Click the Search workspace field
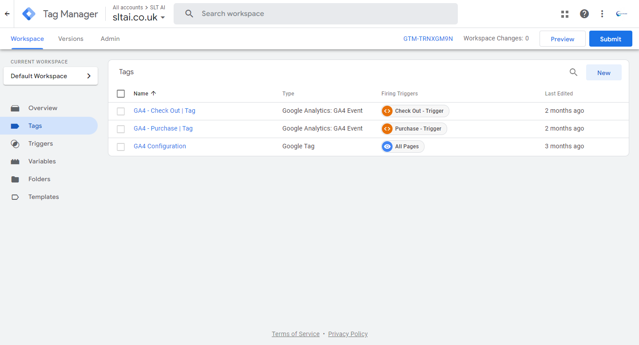639x345 pixels. [315, 14]
